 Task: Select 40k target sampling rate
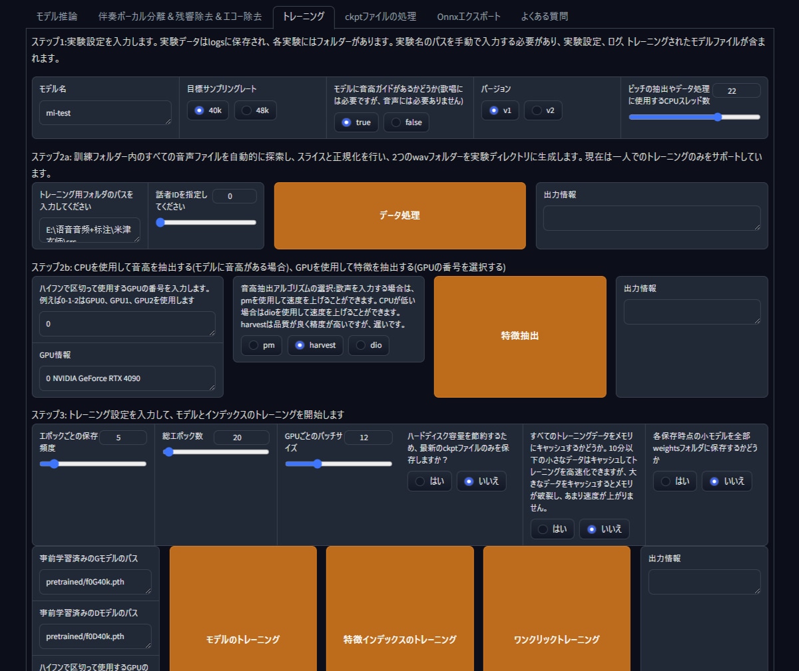tap(208, 110)
